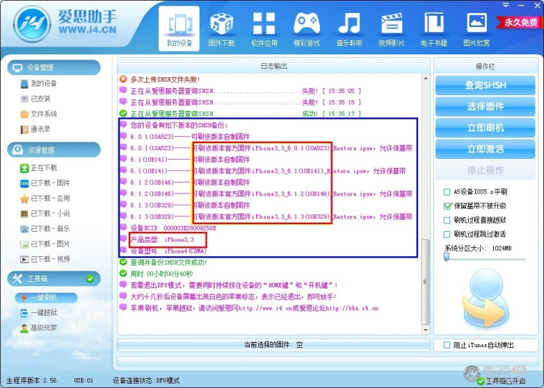Screen dimensions: 544x388
Task: Open the 音乐聆听 music tab
Action: click(x=349, y=29)
